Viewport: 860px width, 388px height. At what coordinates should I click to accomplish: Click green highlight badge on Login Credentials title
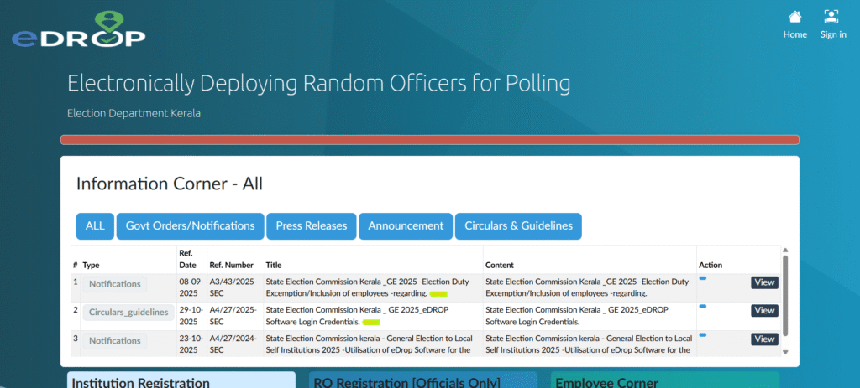coord(371,322)
